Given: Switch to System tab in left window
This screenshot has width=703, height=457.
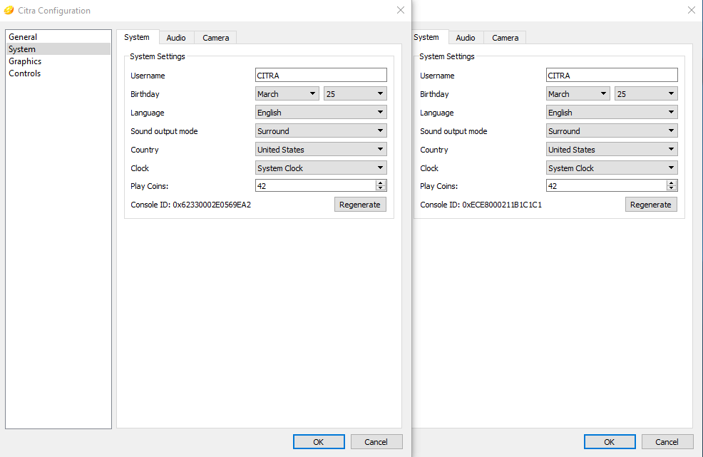Looking at the screenshot, I should [x=137, y=37].
